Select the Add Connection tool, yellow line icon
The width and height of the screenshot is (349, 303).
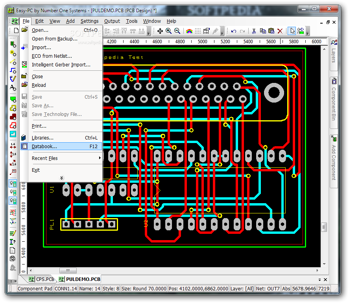(x=13, y=62)
